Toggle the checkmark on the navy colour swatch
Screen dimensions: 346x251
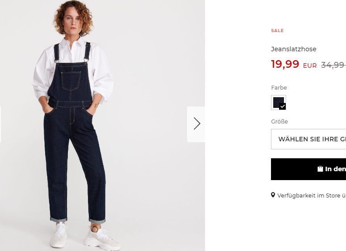coord(282,106)
